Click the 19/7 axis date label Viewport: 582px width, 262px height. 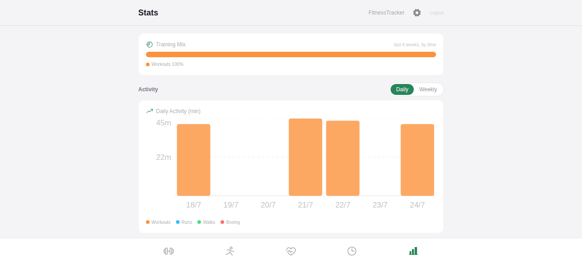tap(231, 205)
